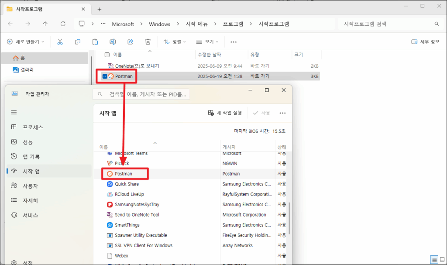
Task: Click the Cut scissors icon in Explorer toolbar
Action: coord(60,42)
